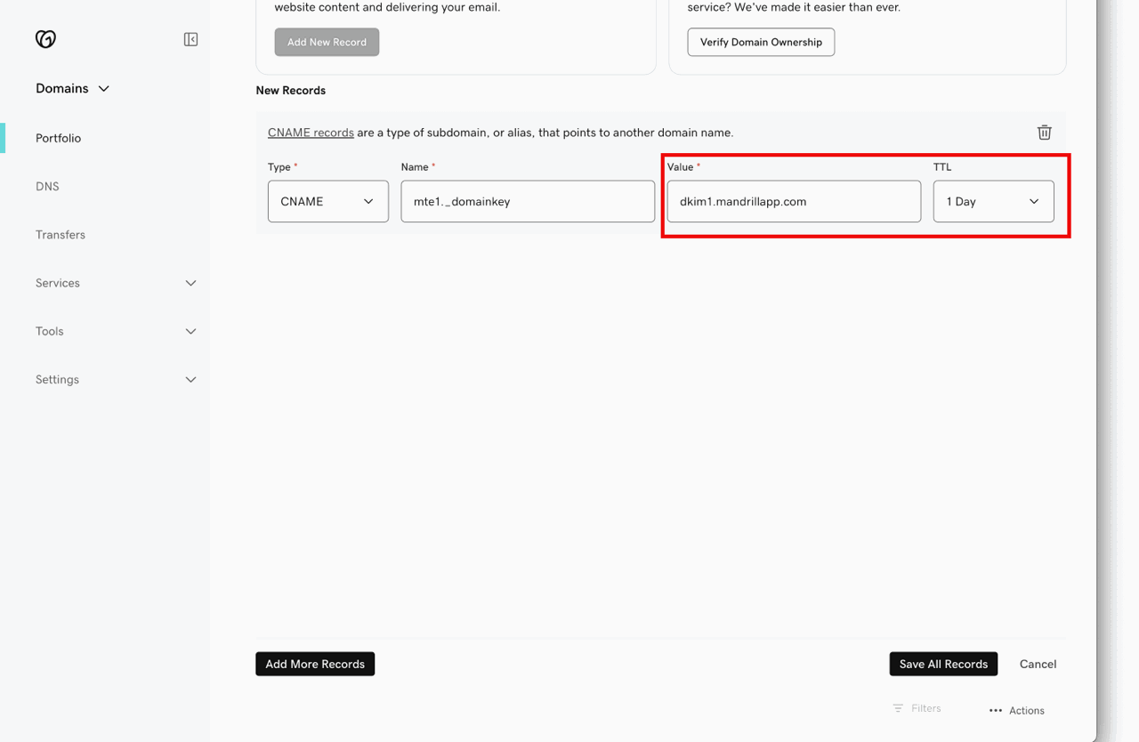
Task: Open the CNAME records help link
Action: click(311, 133)
